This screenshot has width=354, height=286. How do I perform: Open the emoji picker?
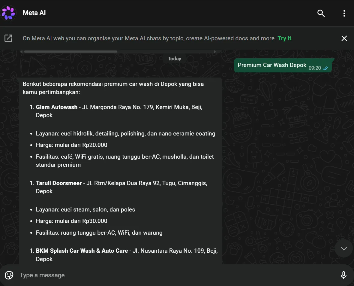click(9, 275)
